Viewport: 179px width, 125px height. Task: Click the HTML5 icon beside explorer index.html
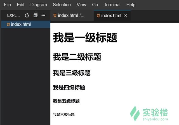click(8, 25)
